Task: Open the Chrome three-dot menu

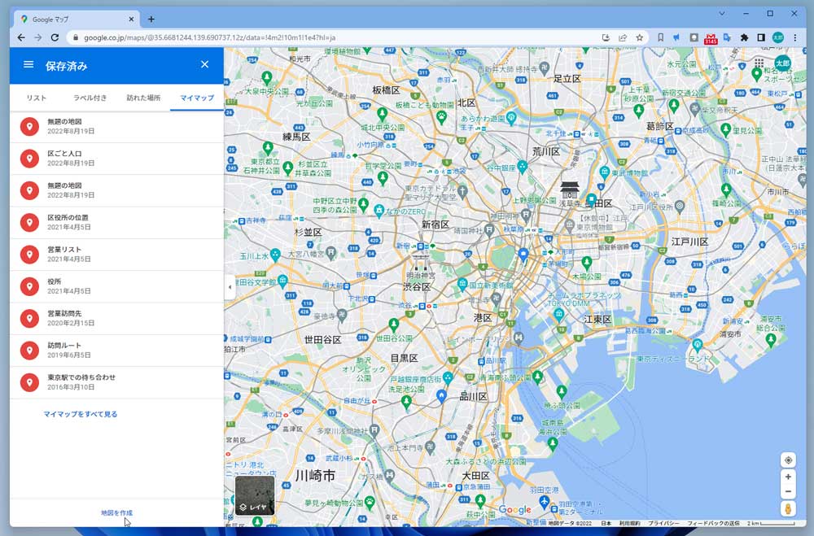Action: 794,37
